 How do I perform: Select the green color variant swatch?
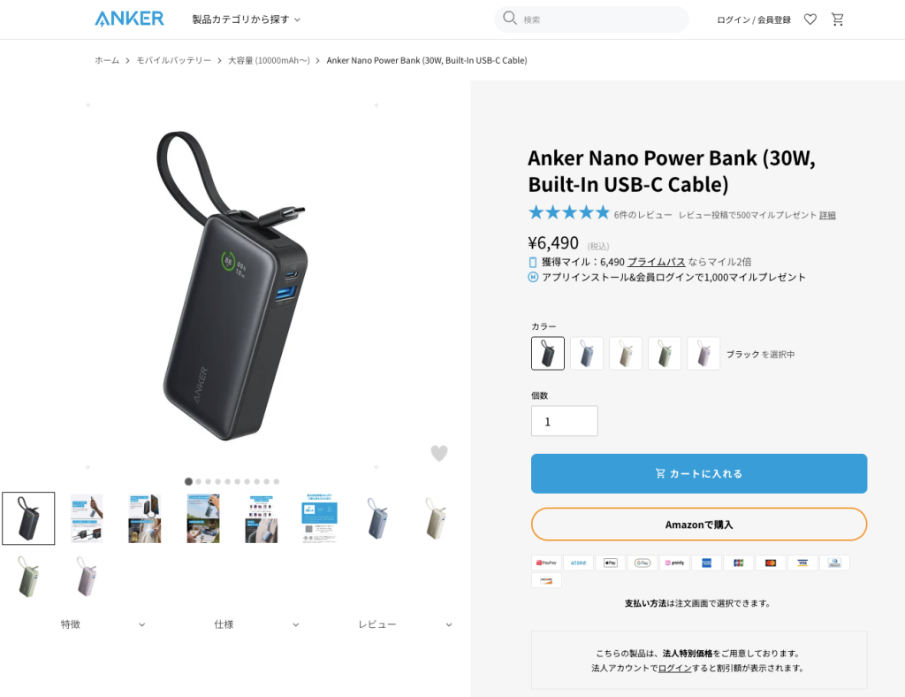[x=665, y=354]
